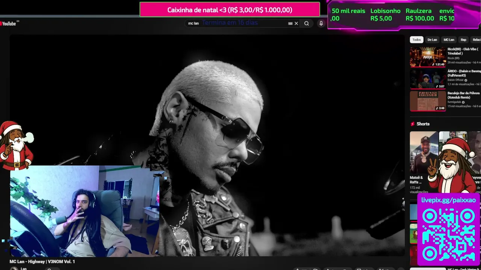Click the livepix.gg/paixxao QR code

448,234
